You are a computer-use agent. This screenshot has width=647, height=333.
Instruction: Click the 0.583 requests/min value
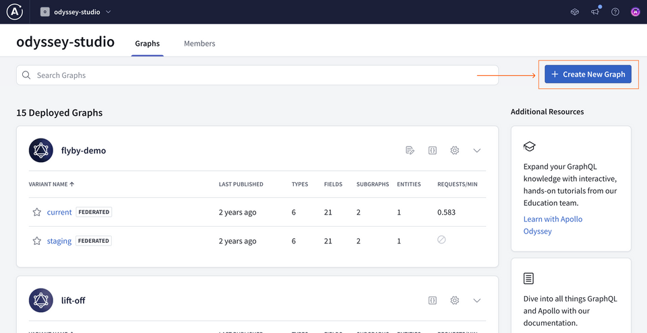click(x=446, y=213)
